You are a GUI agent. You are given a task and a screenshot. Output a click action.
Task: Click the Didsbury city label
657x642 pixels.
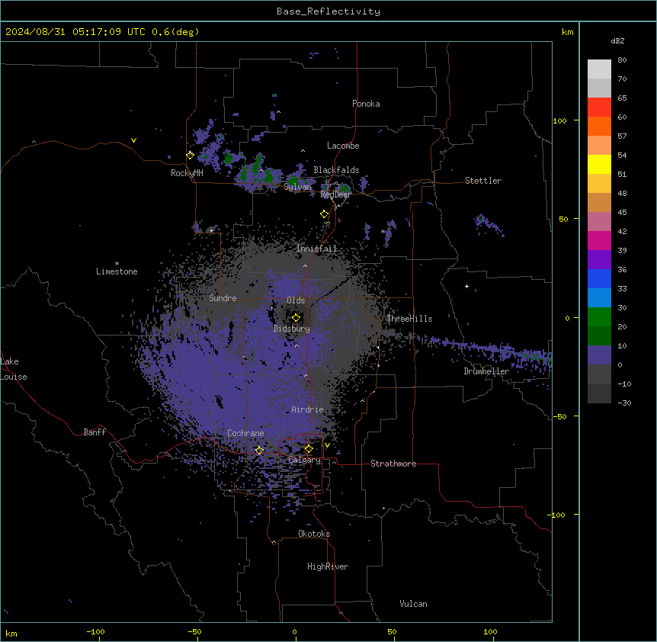[292, 329]
